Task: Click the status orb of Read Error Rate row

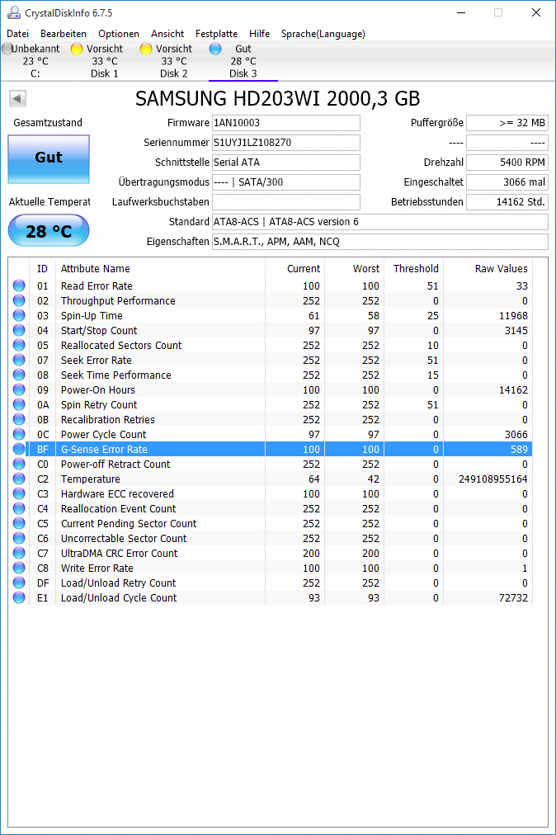Action: [19, 286]
